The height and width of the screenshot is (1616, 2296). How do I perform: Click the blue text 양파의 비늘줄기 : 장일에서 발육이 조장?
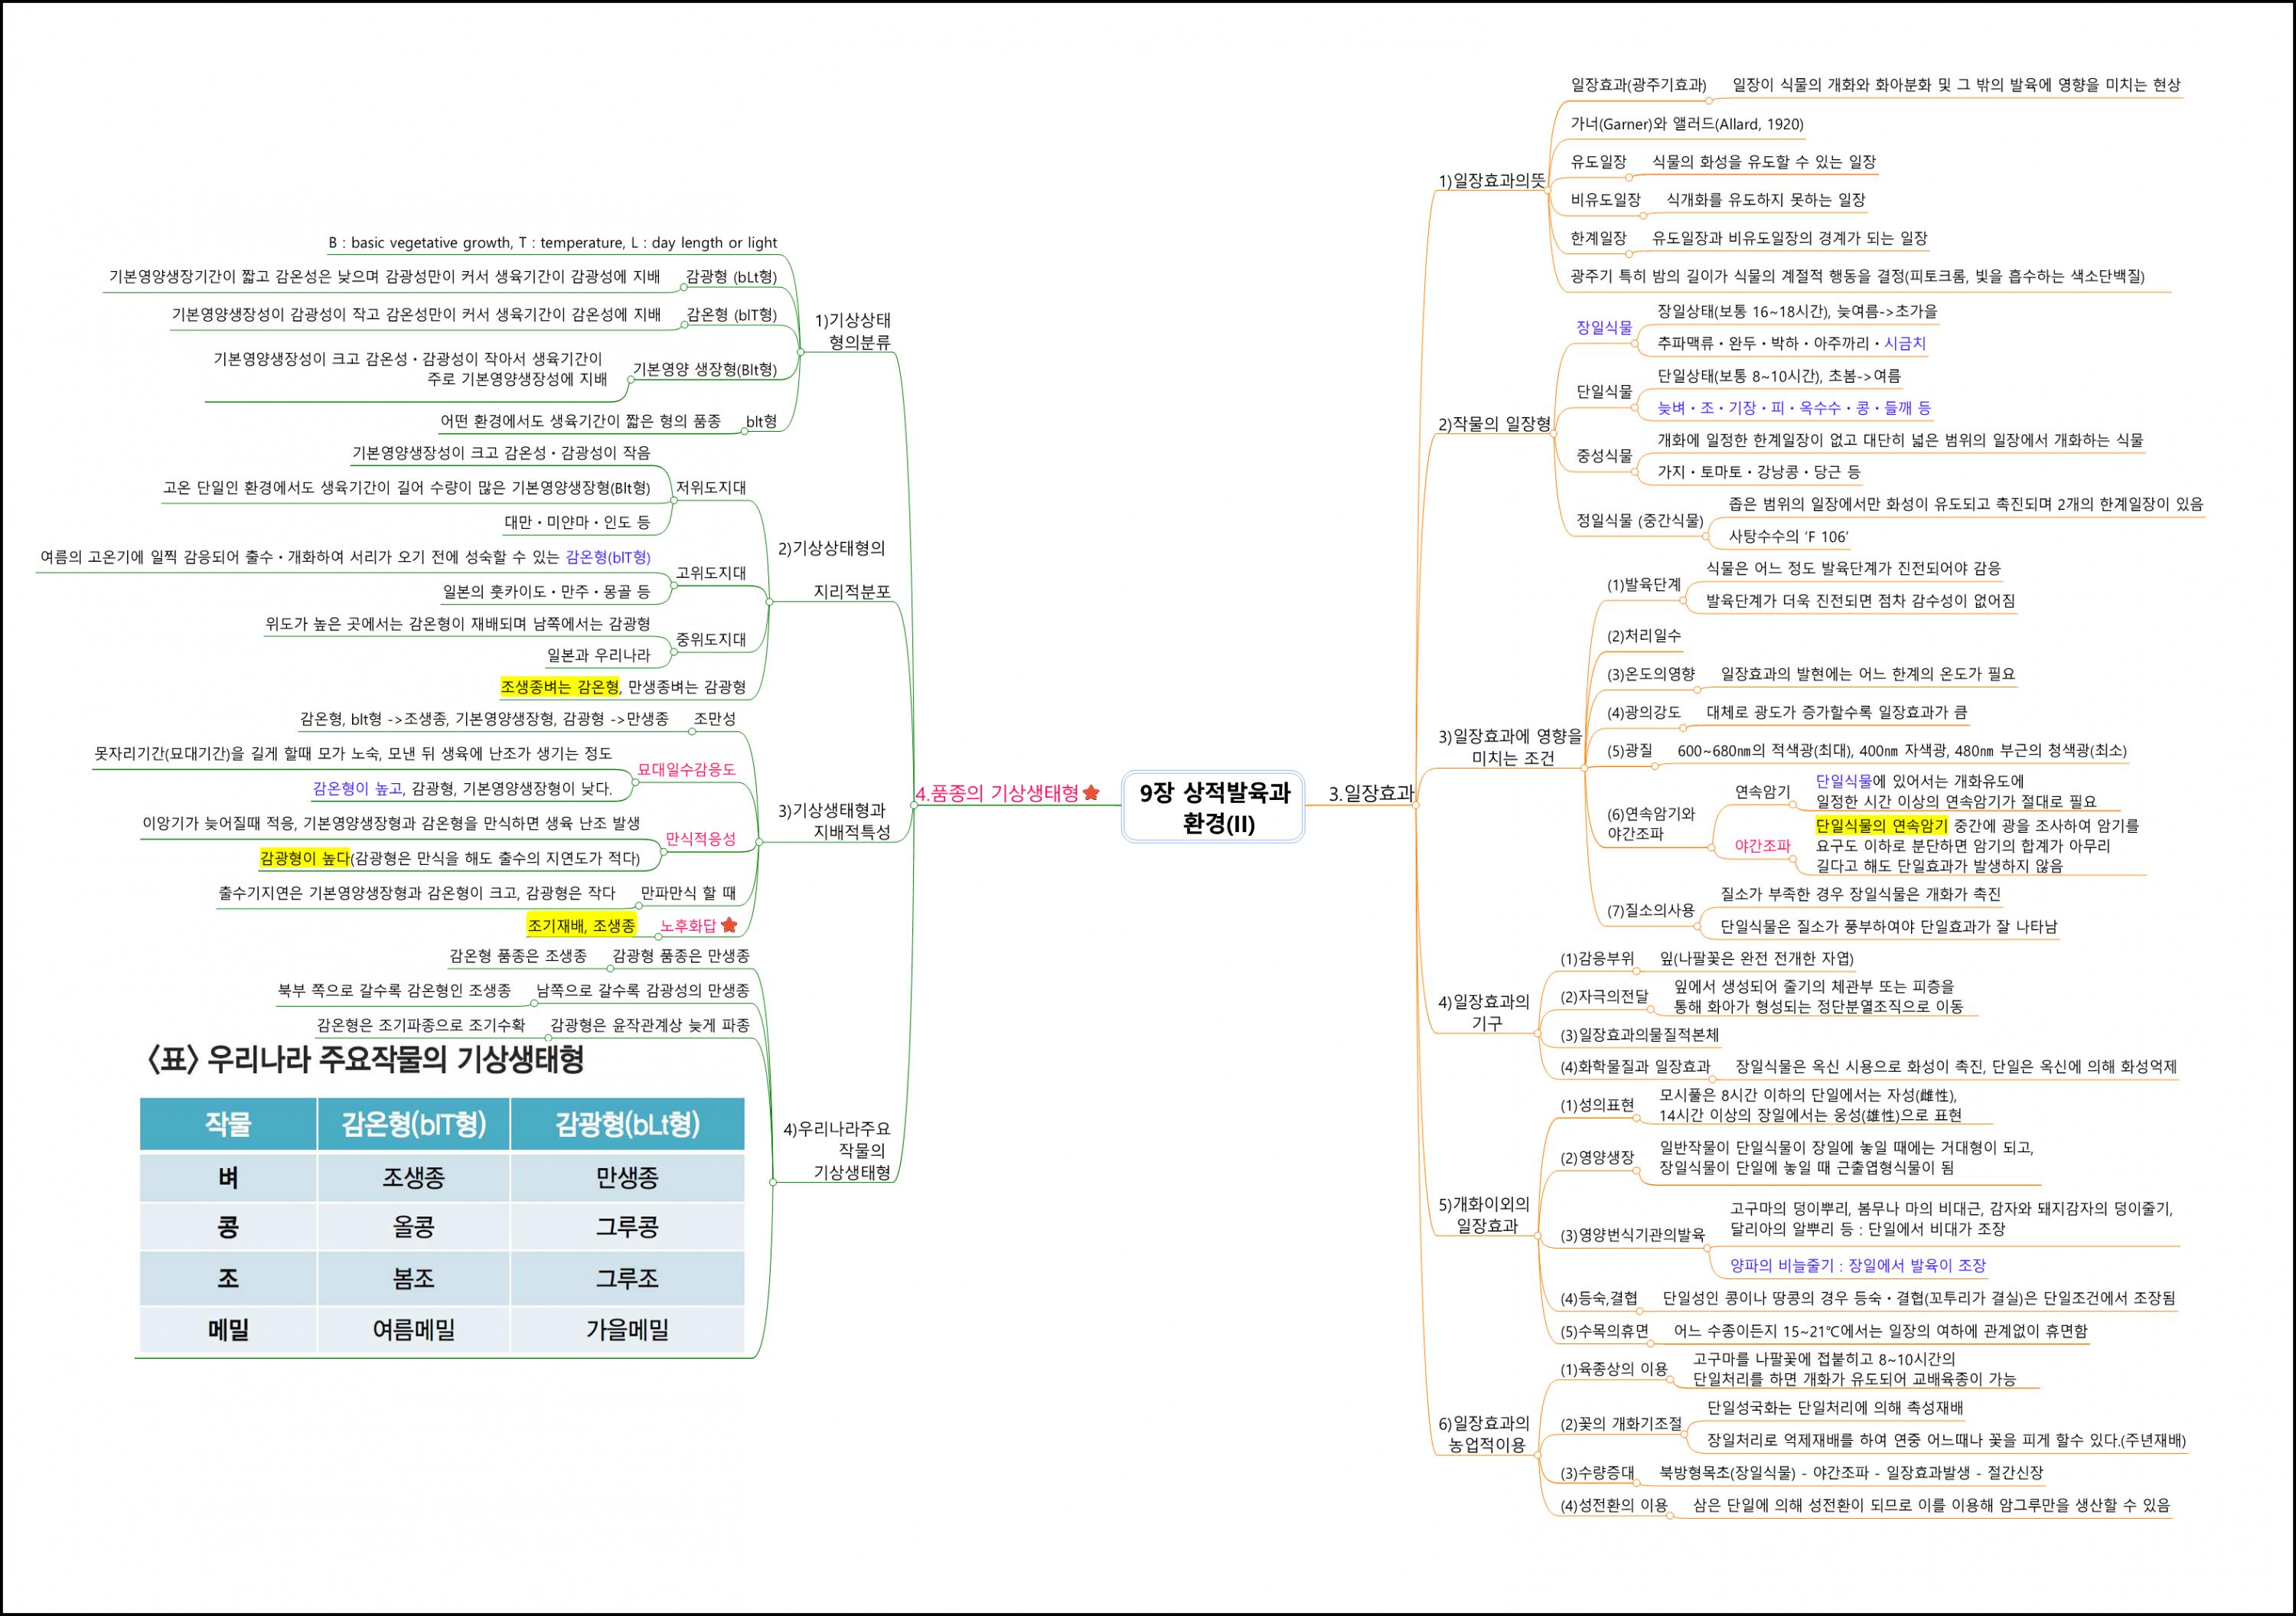coord(1858,1265)
